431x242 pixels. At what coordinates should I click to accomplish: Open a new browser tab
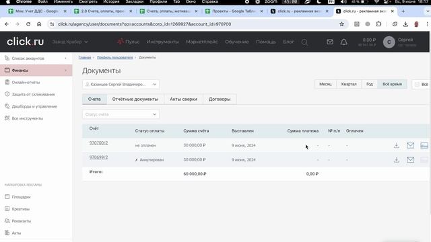coord(403,11)
